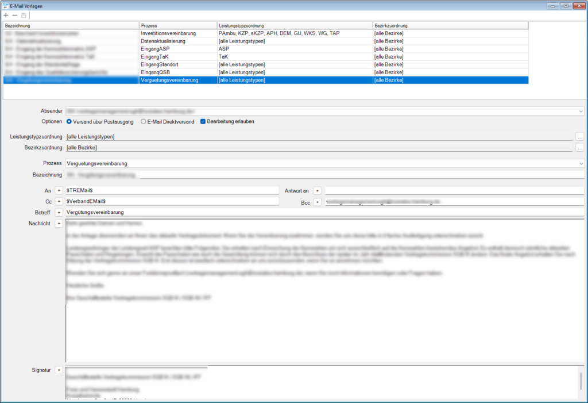Click the Bezirkzuordnung field '[alle Bezirke]'

tap(319, 148)
